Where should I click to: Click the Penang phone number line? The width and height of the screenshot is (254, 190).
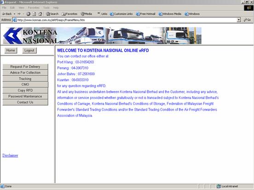(73, 68)
